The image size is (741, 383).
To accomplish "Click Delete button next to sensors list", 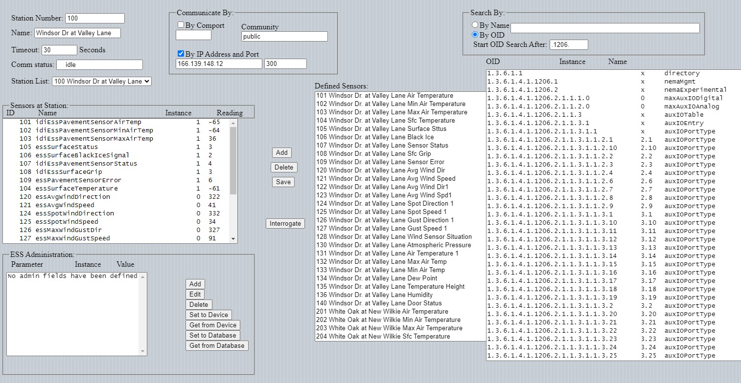I will 284,167.
